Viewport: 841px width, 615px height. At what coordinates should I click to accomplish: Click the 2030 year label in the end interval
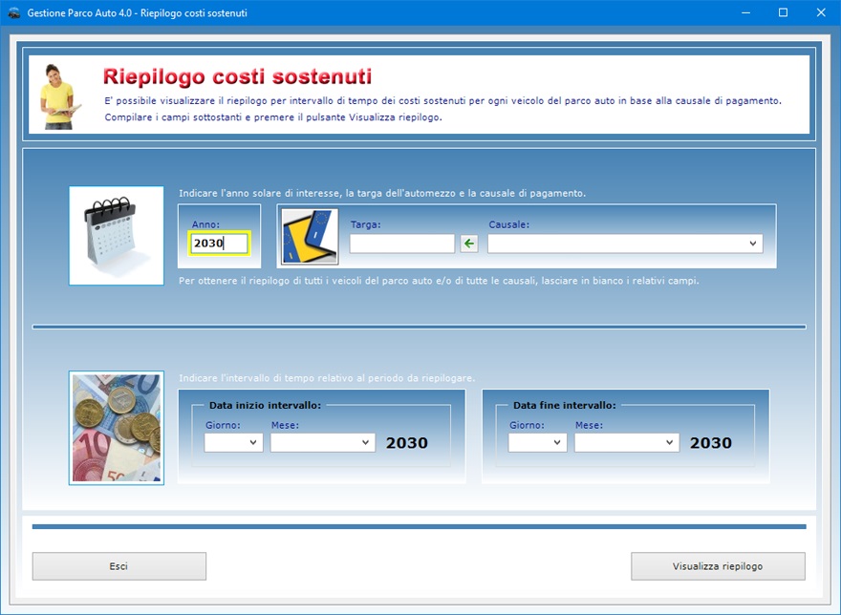(711, 443)
